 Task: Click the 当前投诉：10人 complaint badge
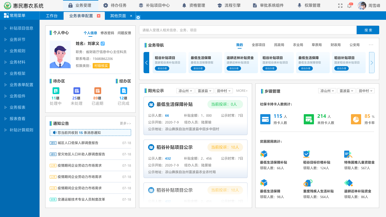(225, 147)
